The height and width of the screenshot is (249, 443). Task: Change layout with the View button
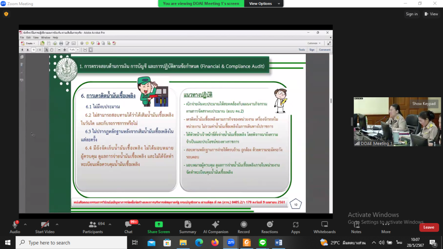(431, 14)
